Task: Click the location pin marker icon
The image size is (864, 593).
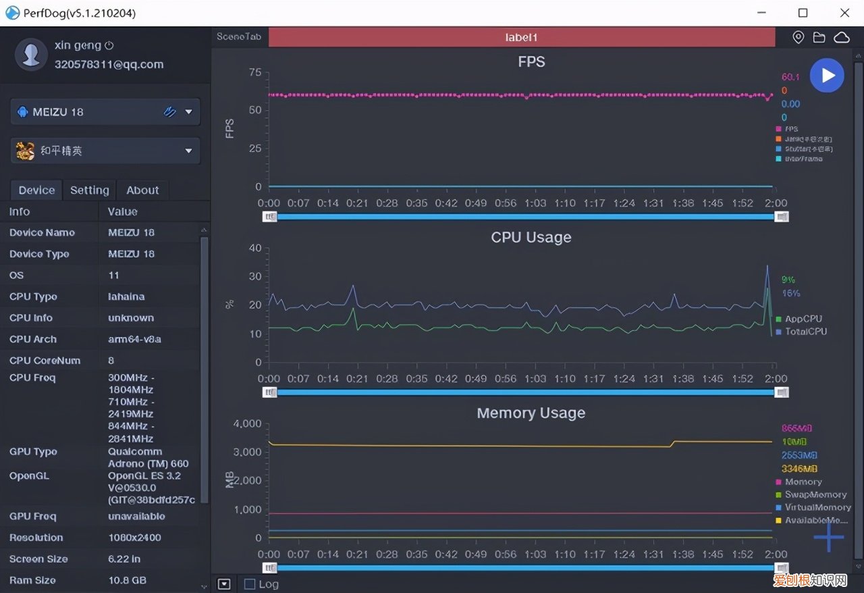Action: coord(798,38)
